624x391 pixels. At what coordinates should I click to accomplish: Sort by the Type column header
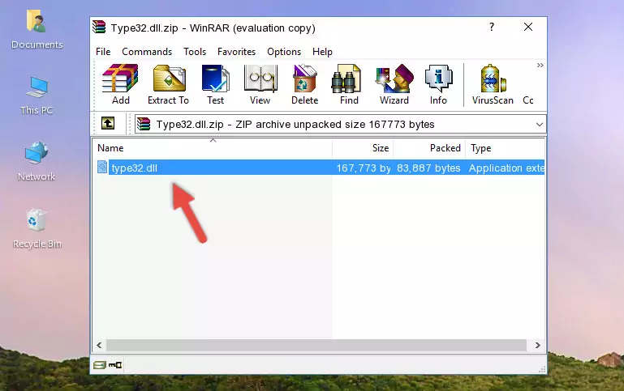click(505, 148)
